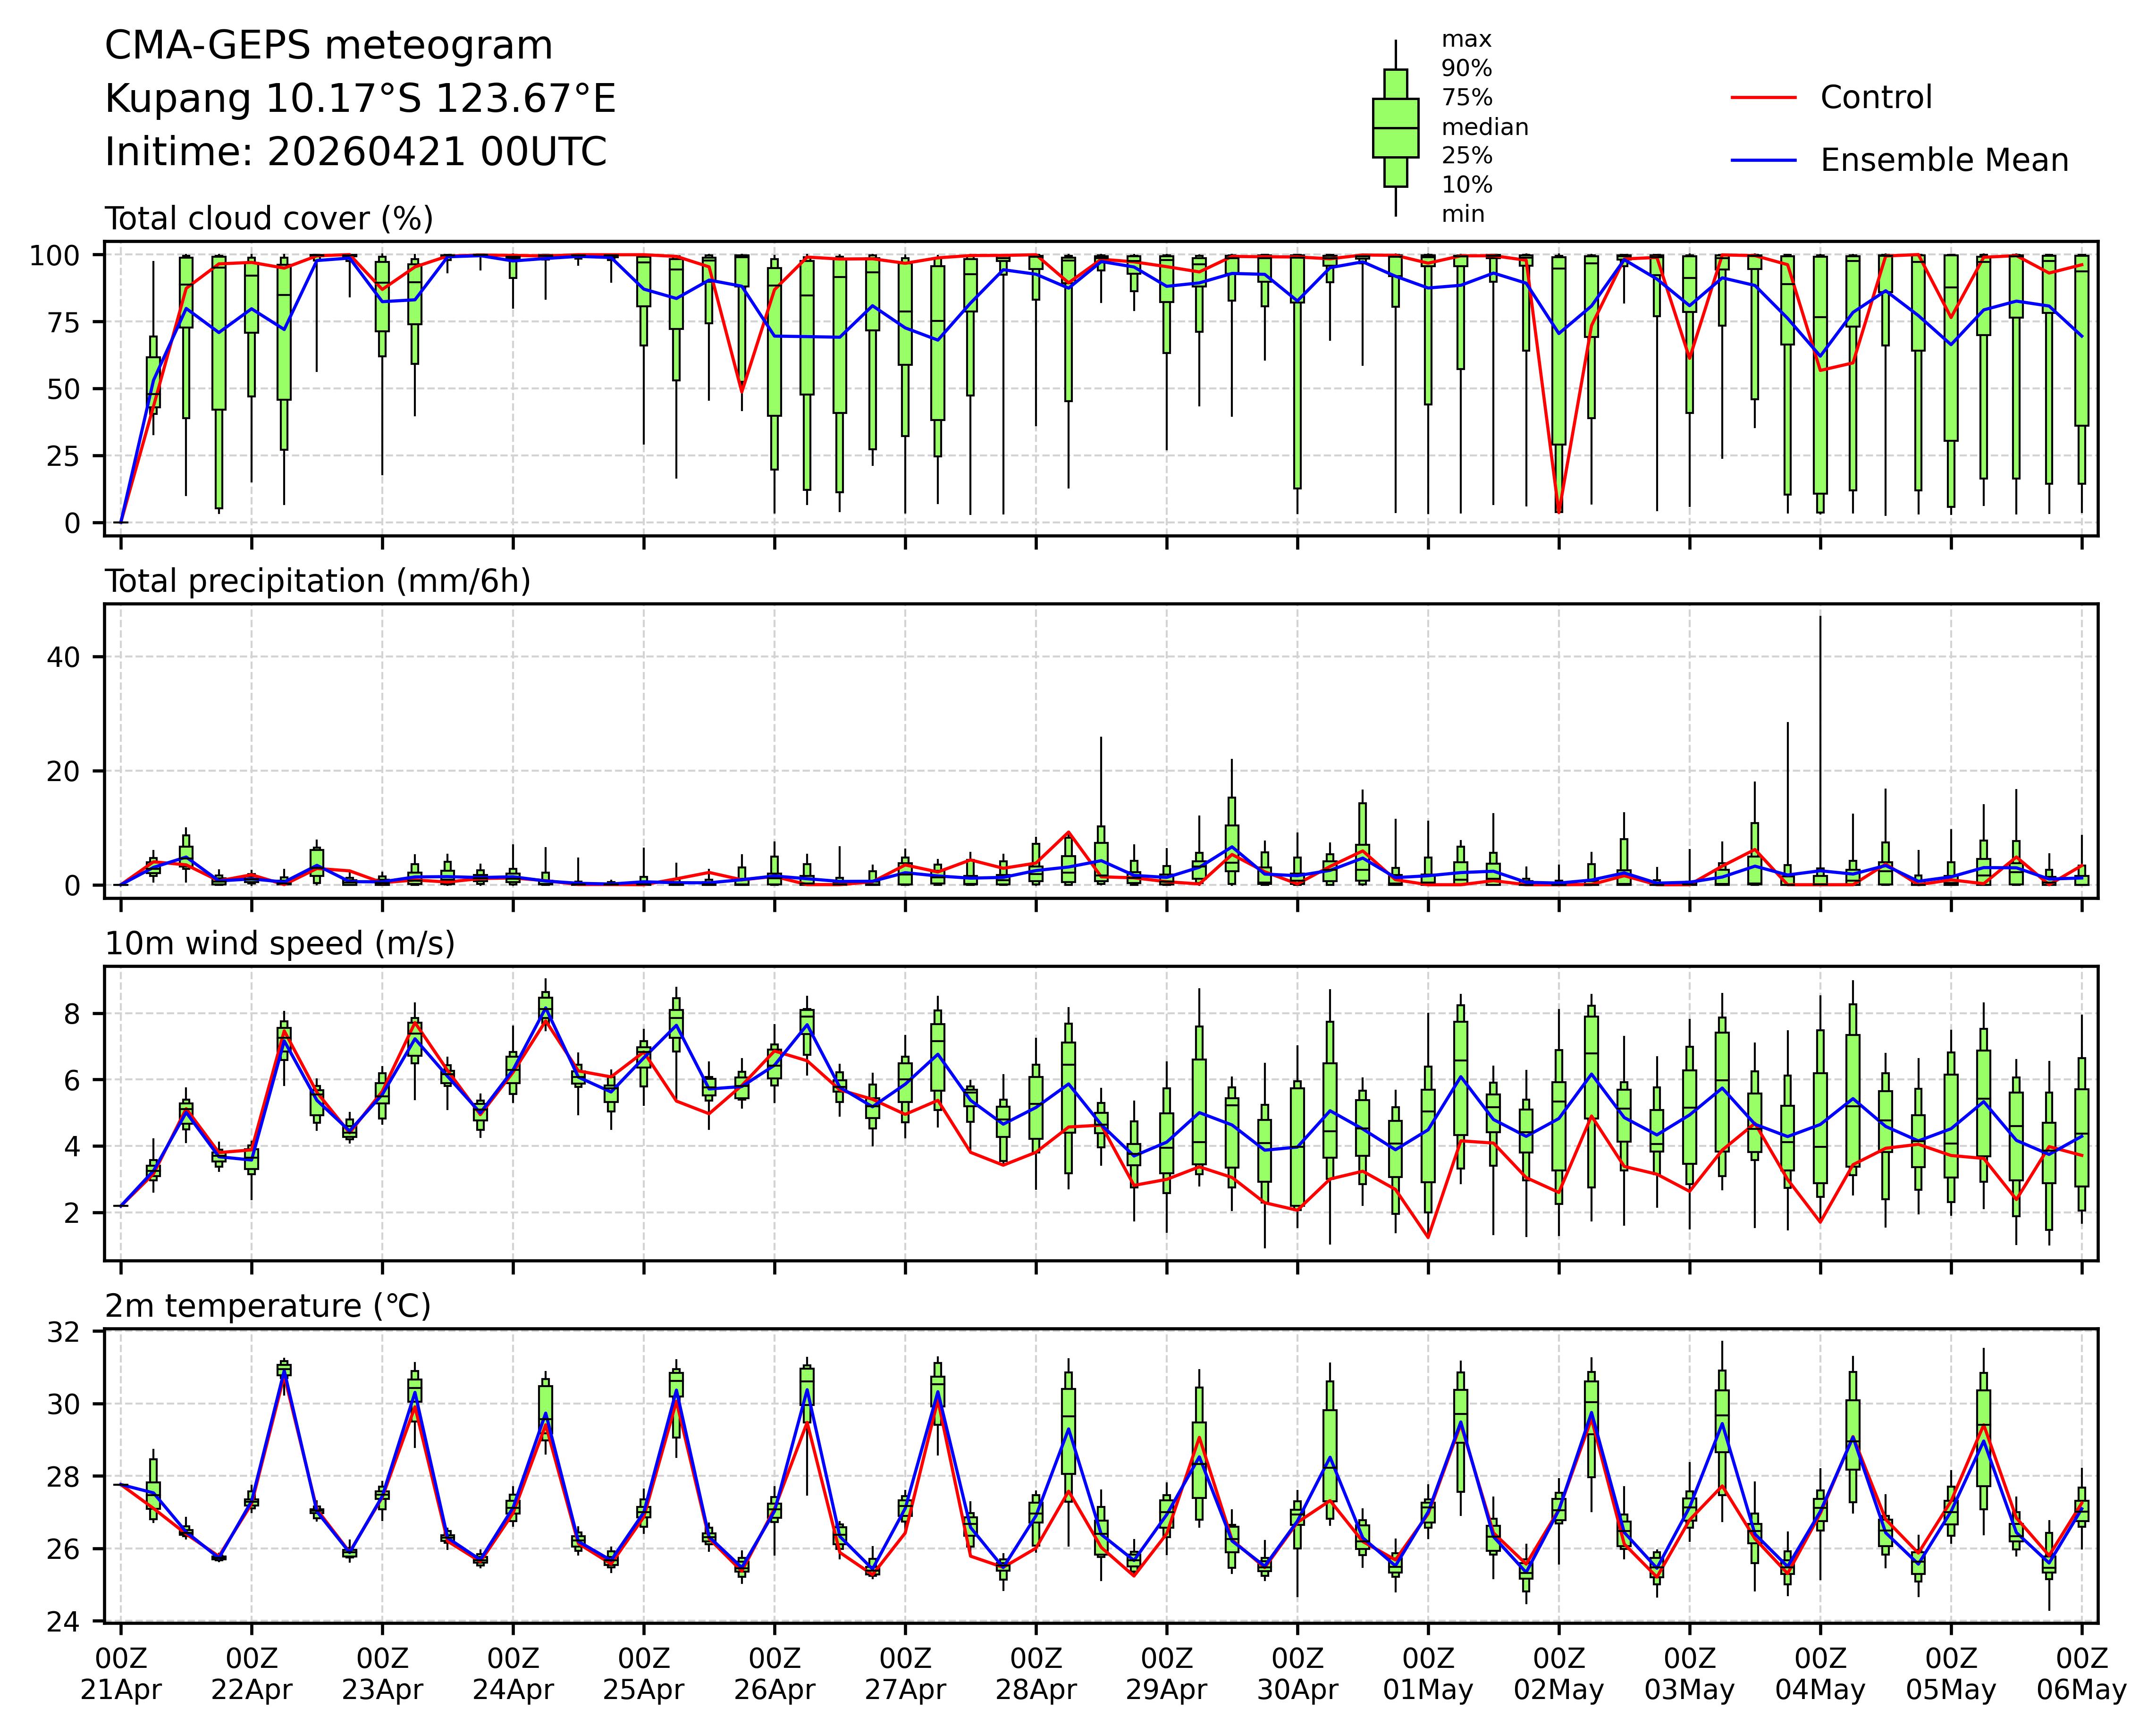Click the Control legend label
This screenshot has height=1733, width=2156.
coord(1876,98)
